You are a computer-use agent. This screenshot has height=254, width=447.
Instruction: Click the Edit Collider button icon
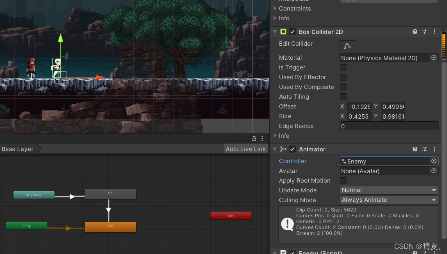click(x=347, y=46)
